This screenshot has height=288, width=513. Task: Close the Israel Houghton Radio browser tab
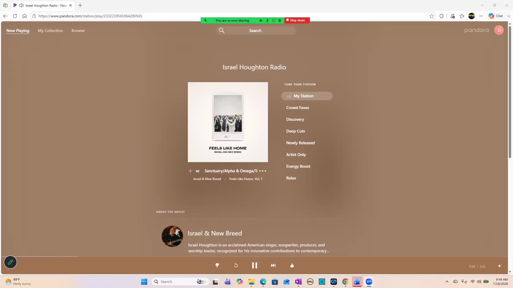coord(71,5)
